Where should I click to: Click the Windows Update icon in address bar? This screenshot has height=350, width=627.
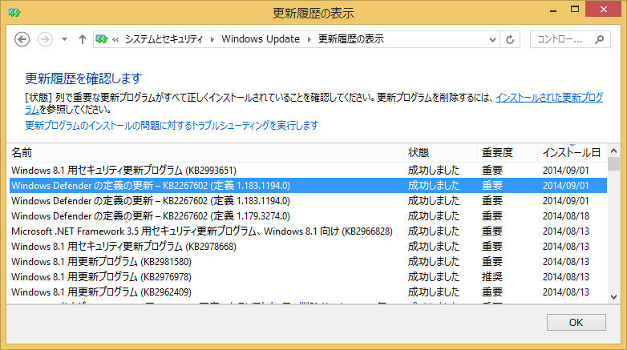(x=102, y=39)
